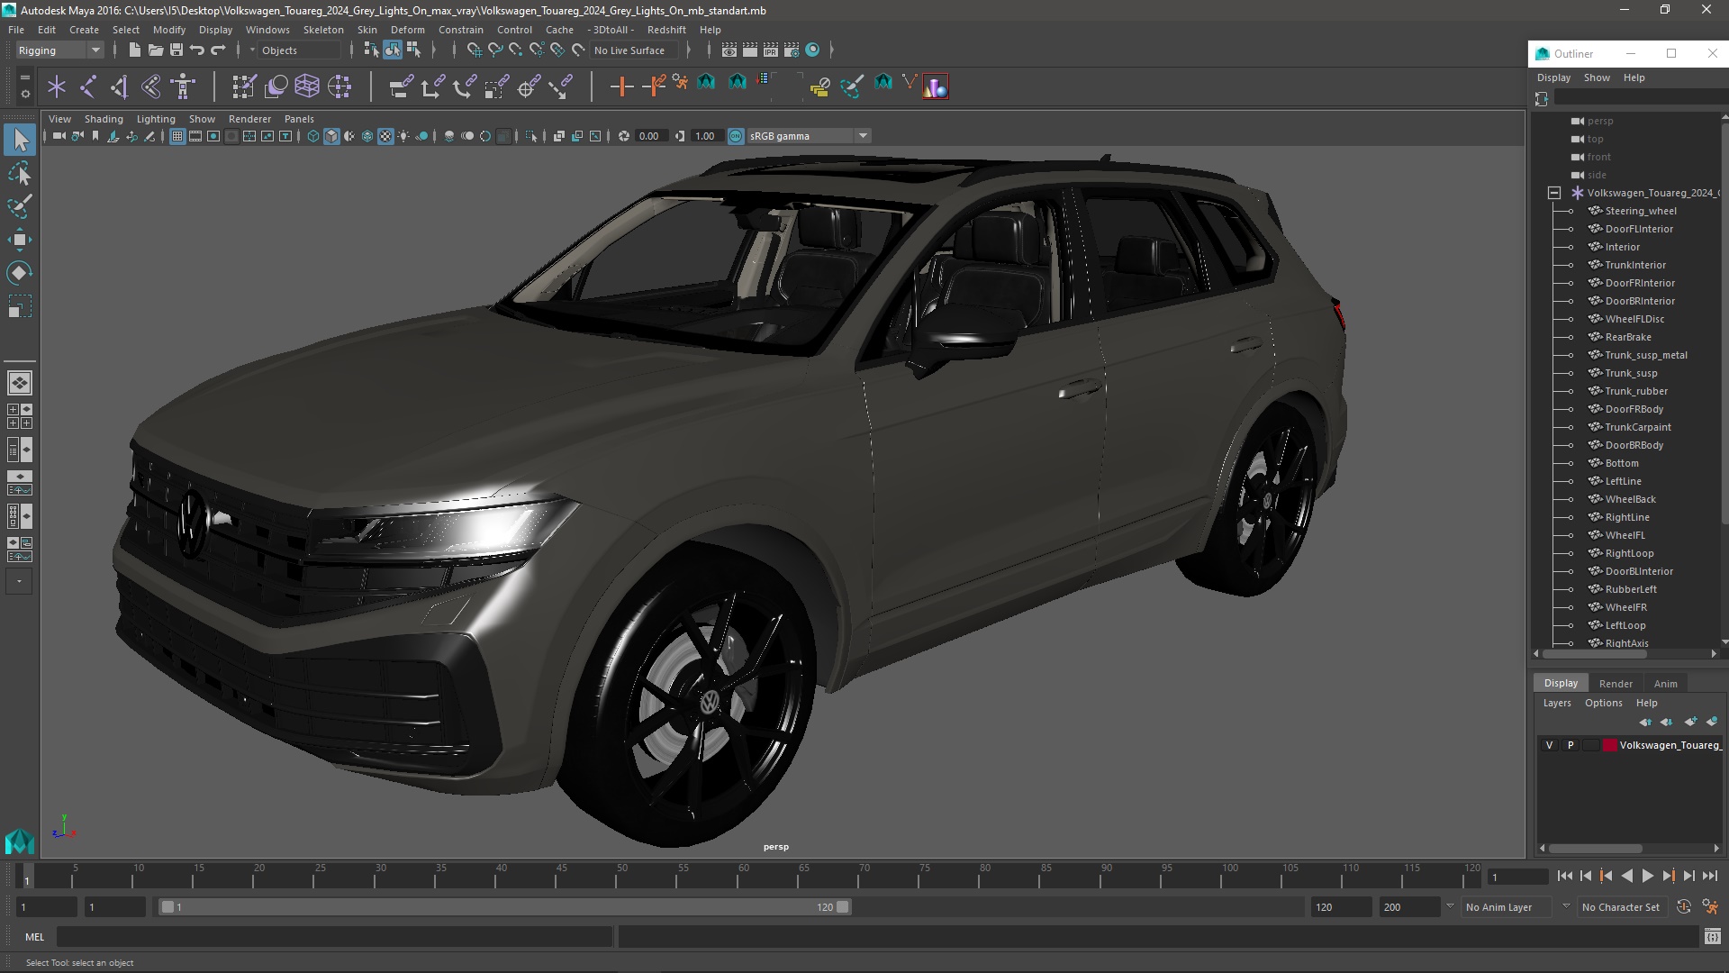The width and height of the screenshot is (1729, 973).
Task: Click the Open Scene folder icon
Action: pyautogui.click(x=155, y=50)
